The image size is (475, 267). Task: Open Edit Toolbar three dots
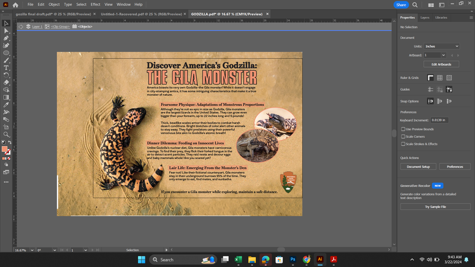coord(6,182)
